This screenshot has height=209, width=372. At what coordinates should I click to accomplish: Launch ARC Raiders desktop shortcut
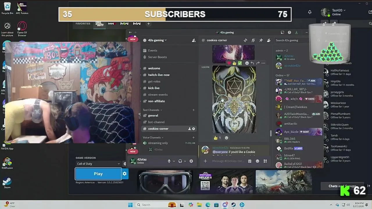click(x=22, y=8)
